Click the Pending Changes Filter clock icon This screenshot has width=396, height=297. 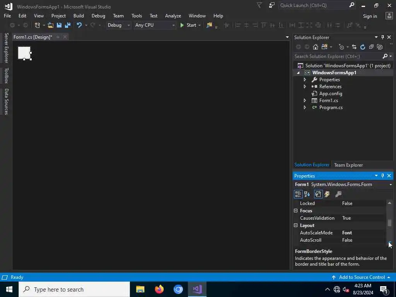[341, 47]
